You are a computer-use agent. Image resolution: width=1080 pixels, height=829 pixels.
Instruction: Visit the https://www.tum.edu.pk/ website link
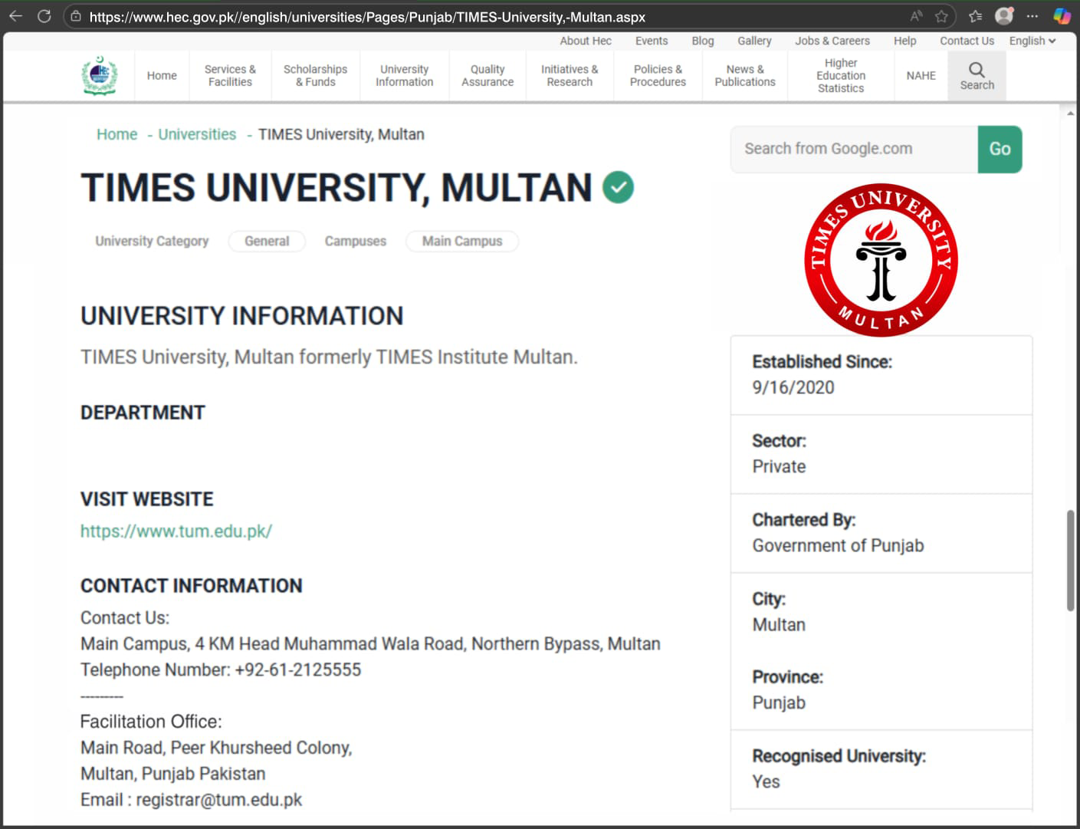coord(176,531)
